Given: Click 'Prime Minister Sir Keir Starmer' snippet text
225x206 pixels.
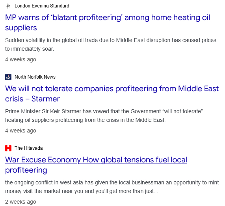Looking at the screenshot, I should [104, 112].
